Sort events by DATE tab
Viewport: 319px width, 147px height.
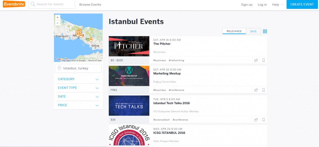[x=253, y=31]
